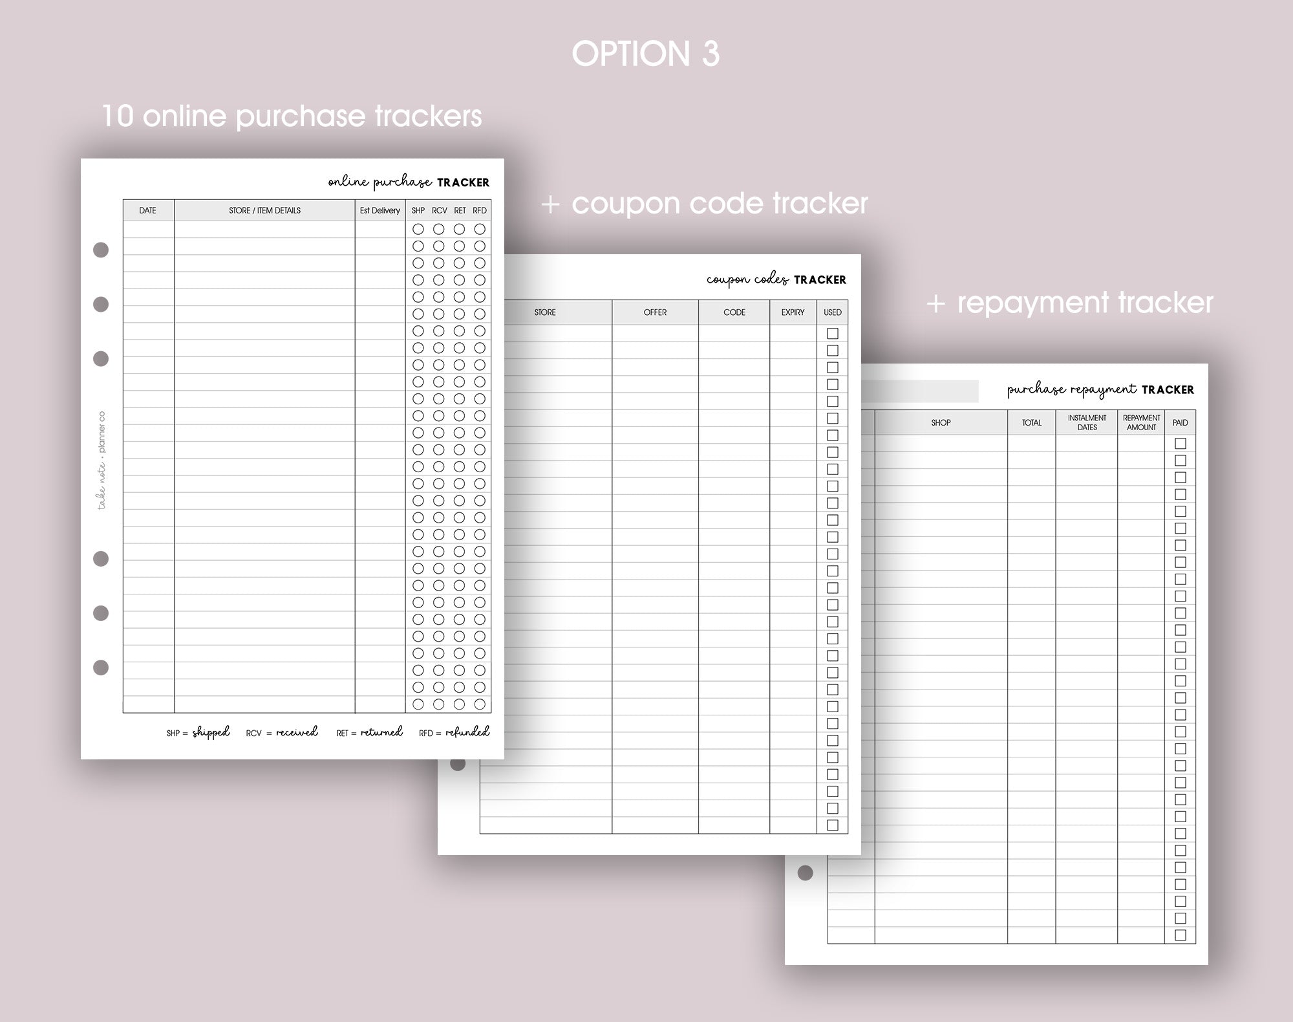The image size is (1293, 1022).
Task: Select the 'online purchase TRACKER' heading
Action: [409, 182]
